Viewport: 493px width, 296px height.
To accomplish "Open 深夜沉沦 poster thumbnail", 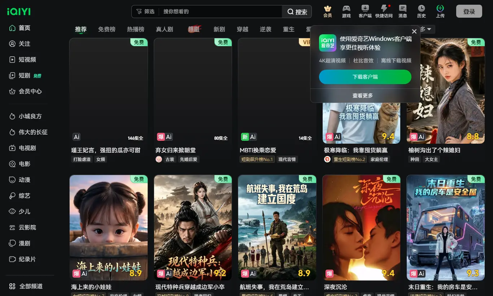I will tap(361, 227).
